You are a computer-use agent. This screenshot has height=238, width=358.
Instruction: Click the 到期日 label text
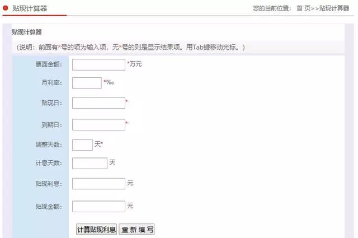pos(51,124)
